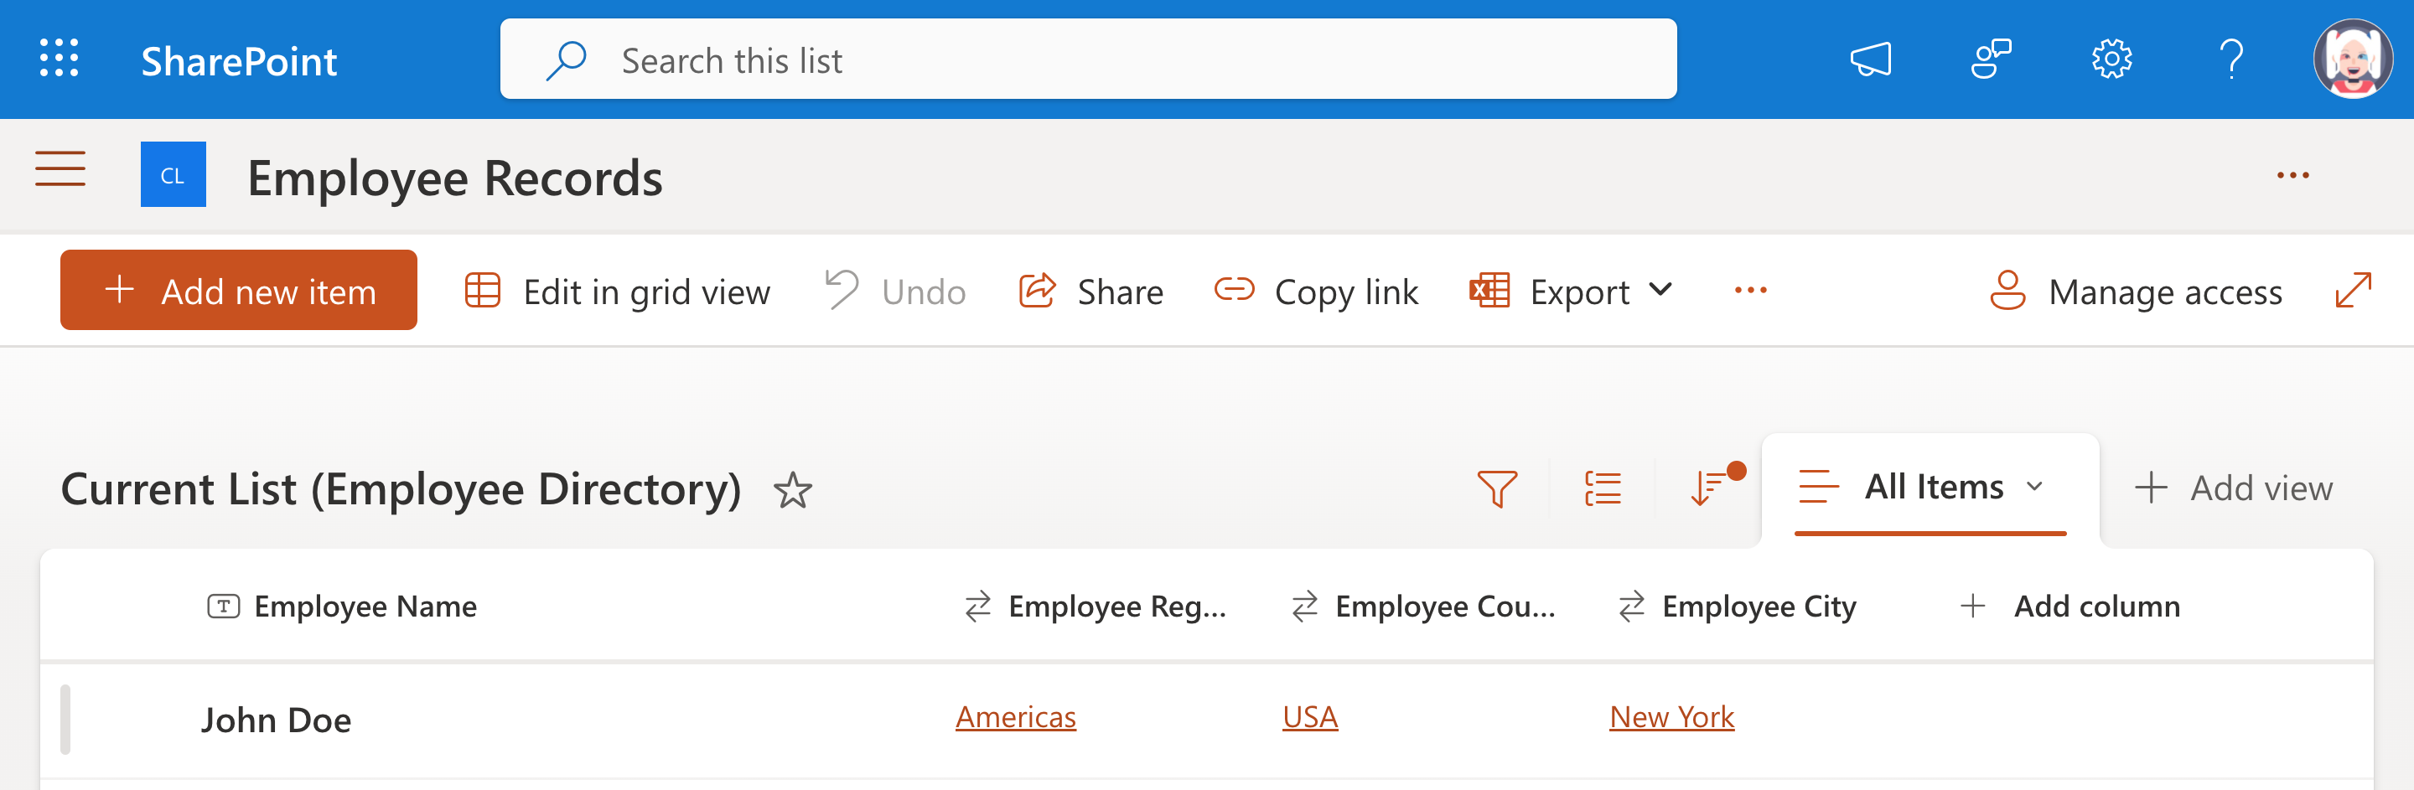Open the New York link

1672,717
